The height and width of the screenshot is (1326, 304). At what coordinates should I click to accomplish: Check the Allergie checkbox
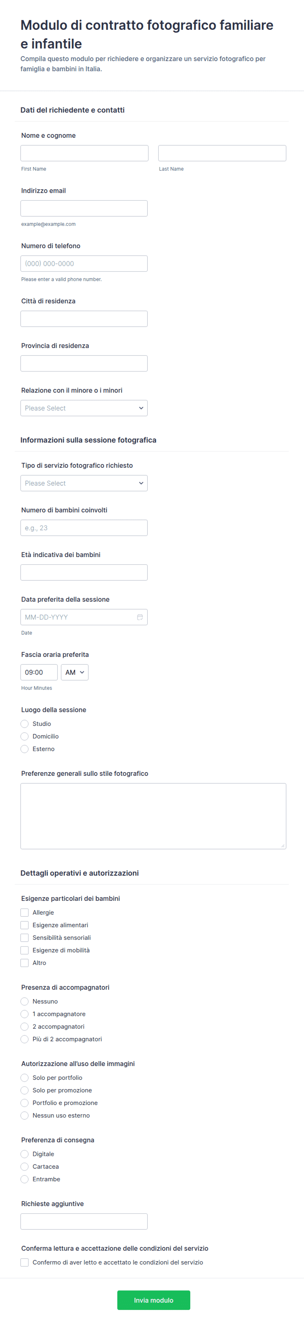pyautogui.click(x=25, y=912)
